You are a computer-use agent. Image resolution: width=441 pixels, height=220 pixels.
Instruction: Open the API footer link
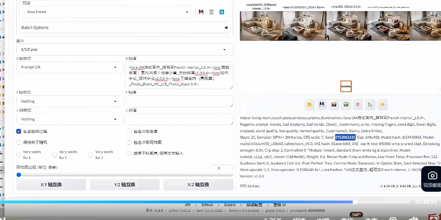click(x=187, y=205)
